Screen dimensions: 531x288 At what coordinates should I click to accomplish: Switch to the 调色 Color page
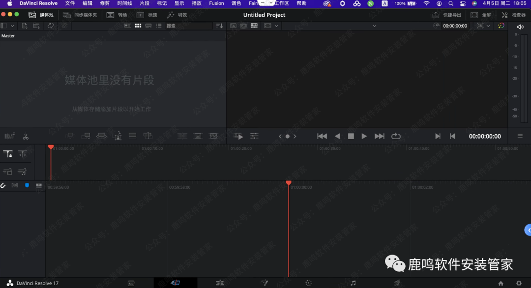(x=308, y=283)
